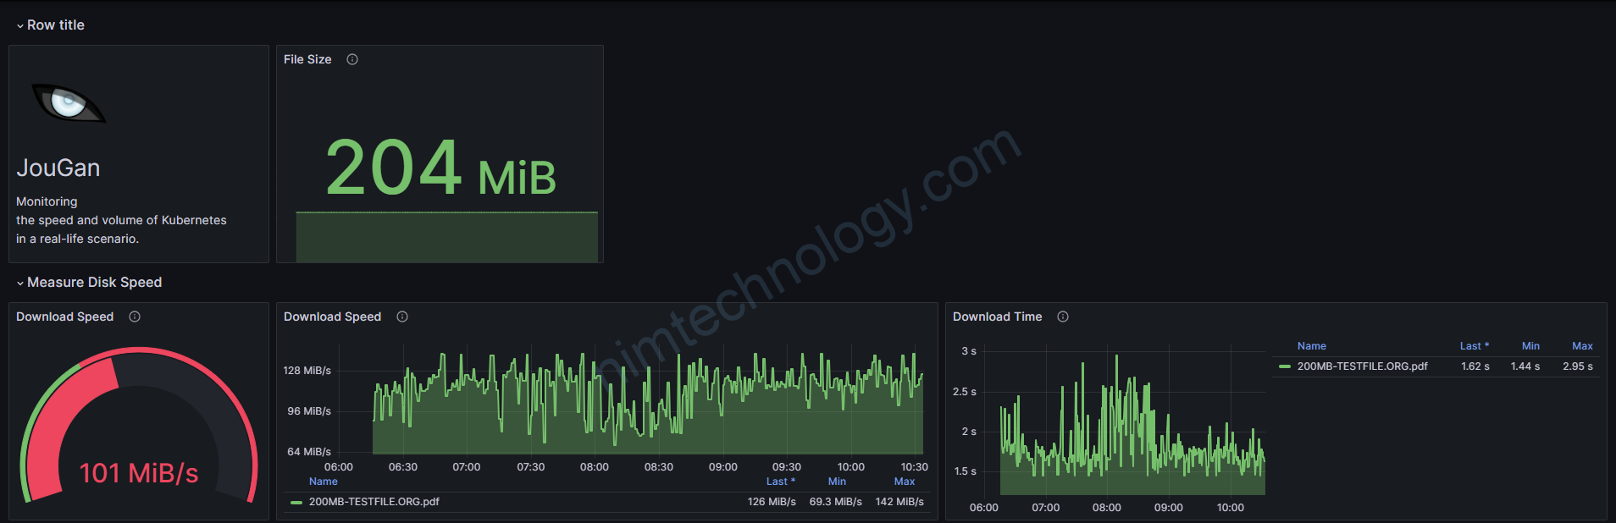
Task: Click the JouGan eye logo image
Action: coord(68,103)
